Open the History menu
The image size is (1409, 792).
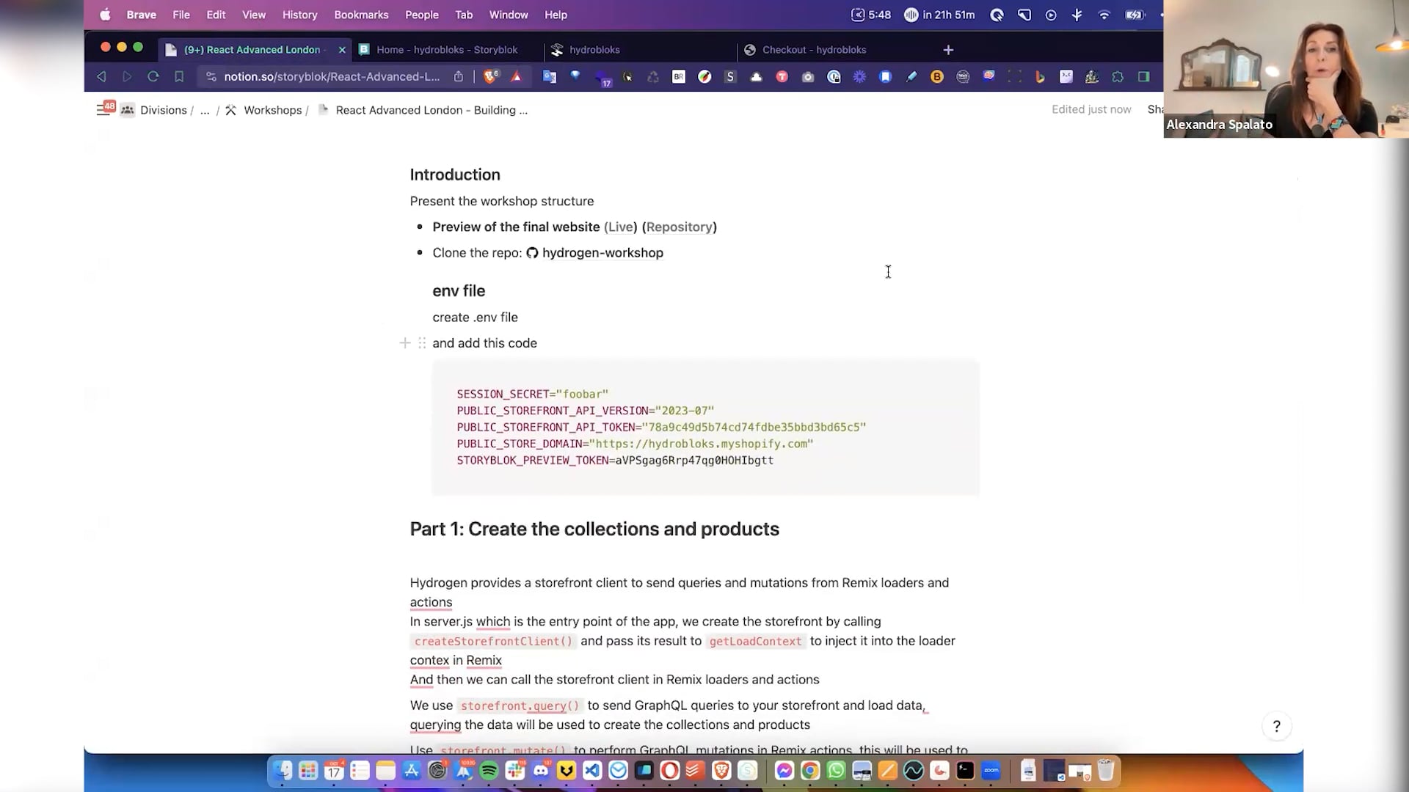[299, 15]
